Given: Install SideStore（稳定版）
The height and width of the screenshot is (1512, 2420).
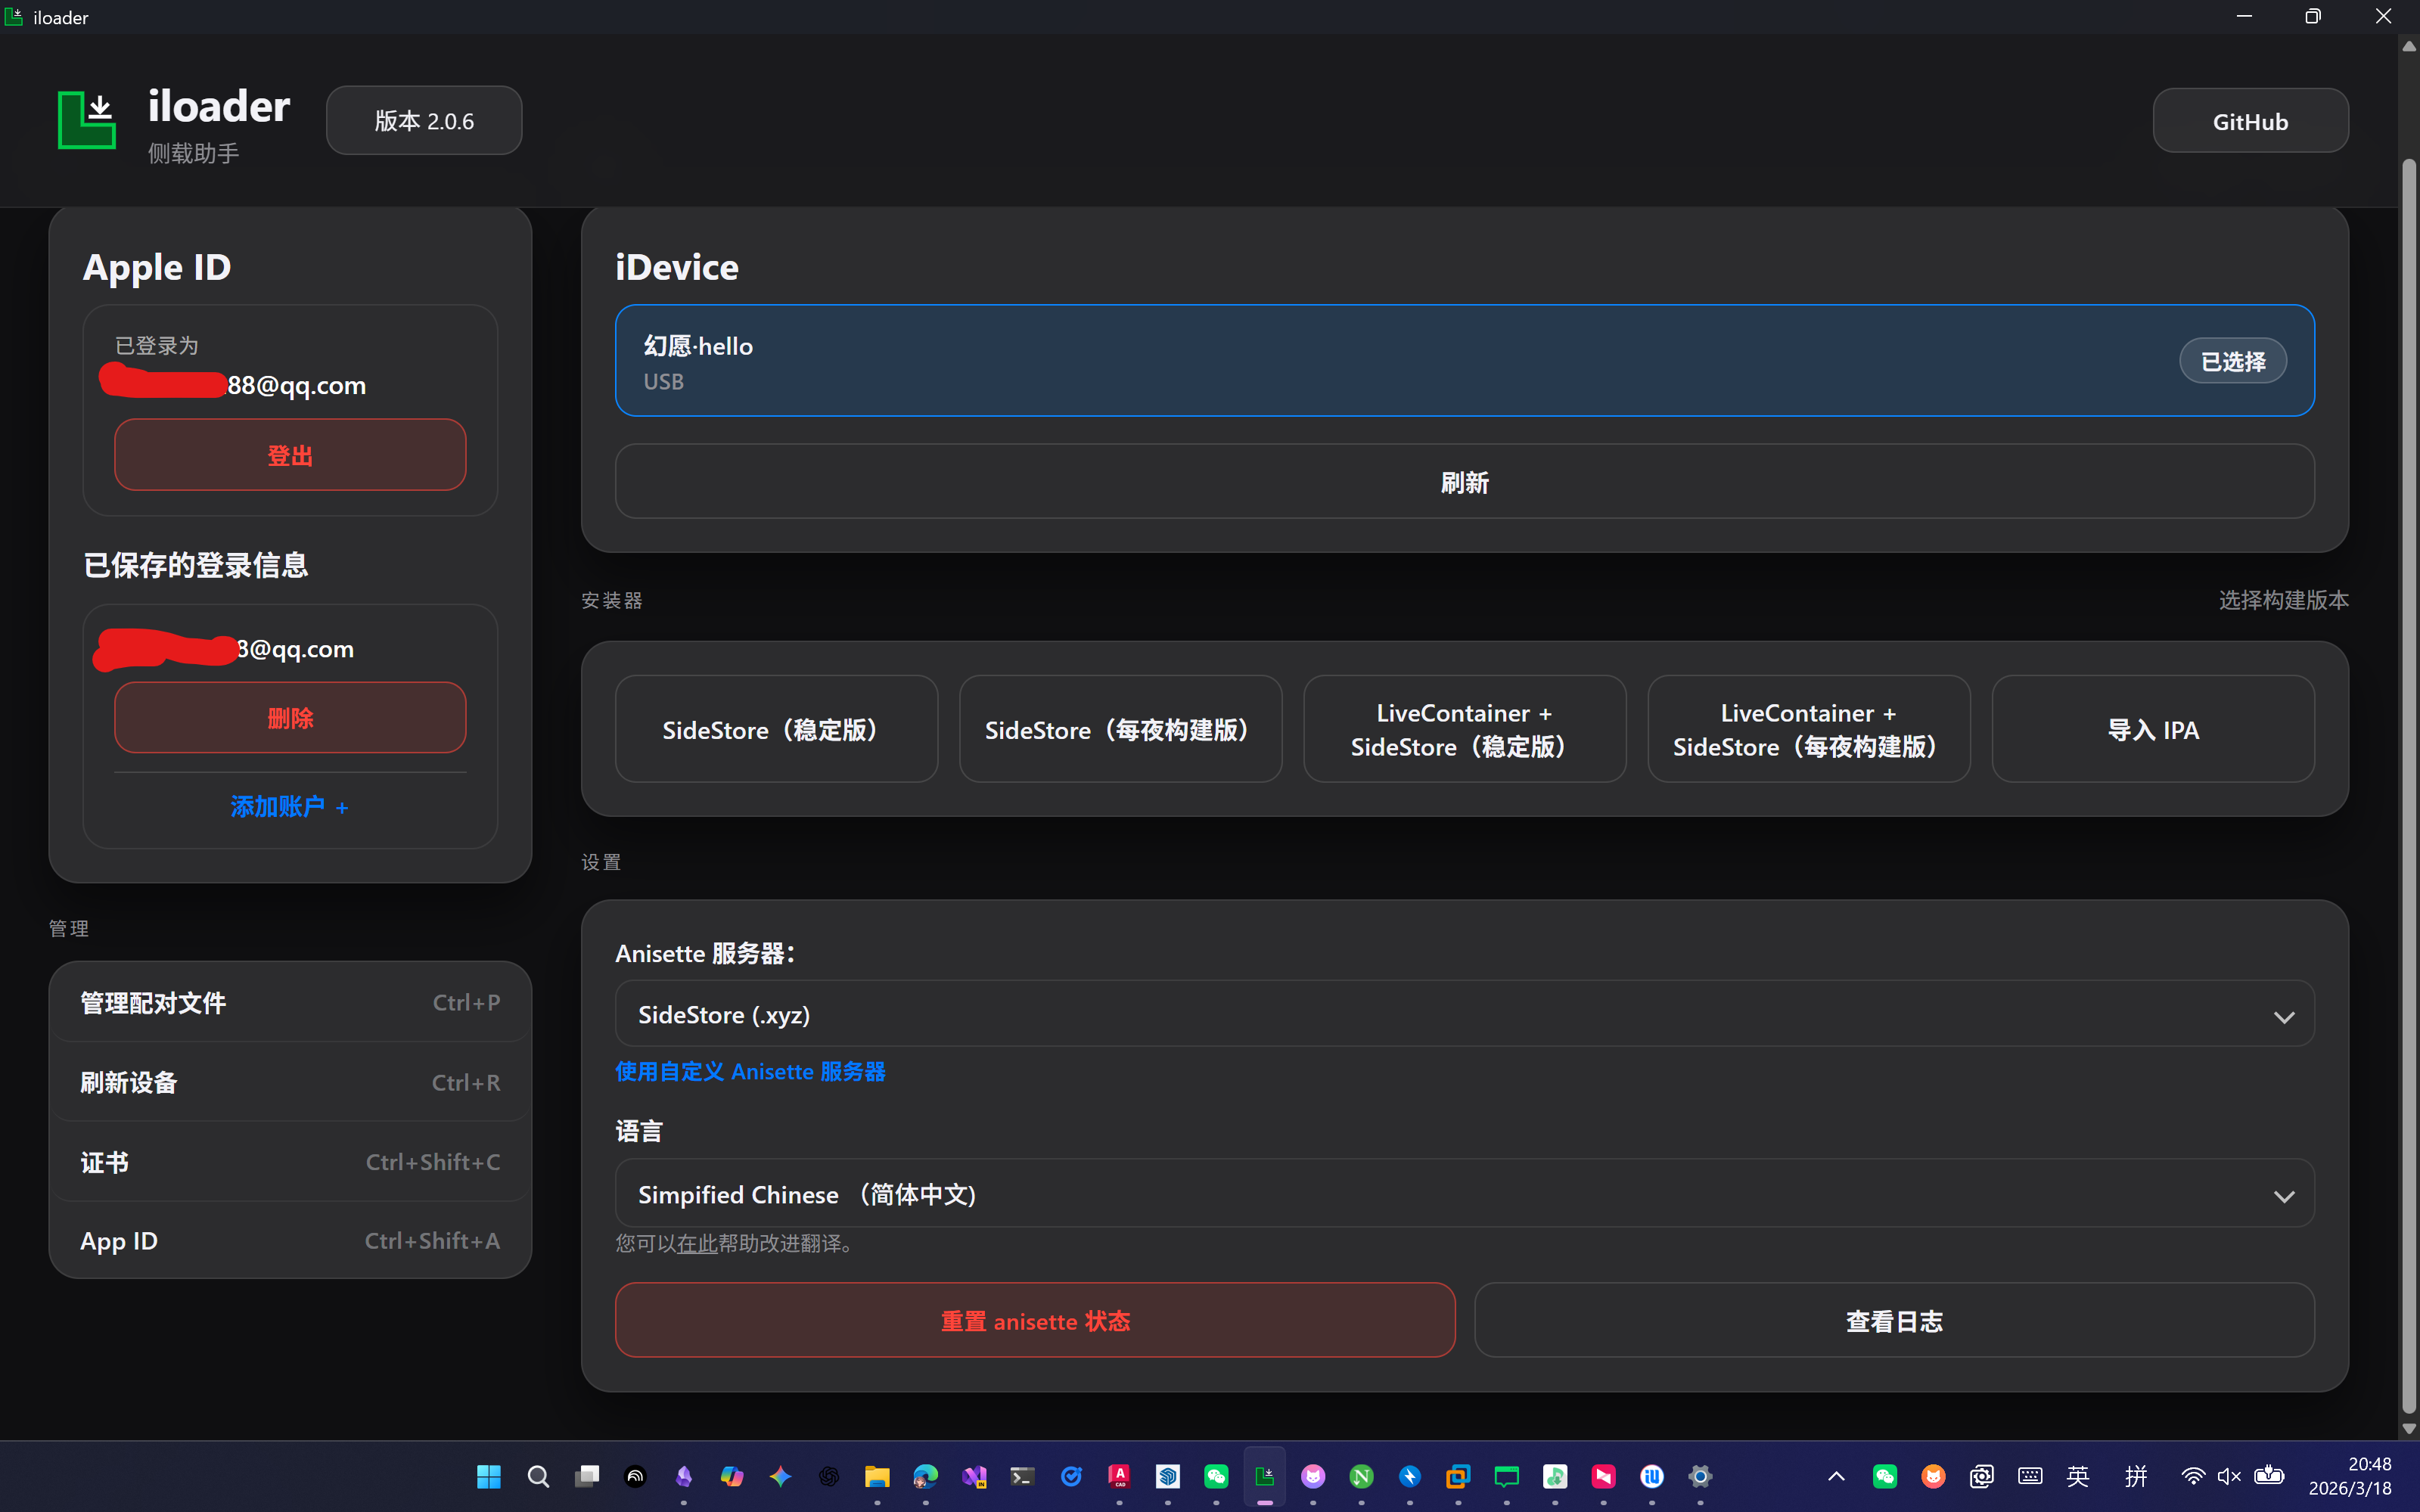Looking at the screenshot, I should coord(776,729).
